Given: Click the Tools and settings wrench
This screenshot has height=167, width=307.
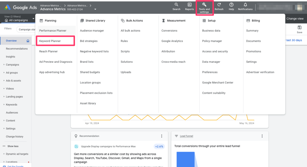Looking at the screenshot, I should pos(204,5).
